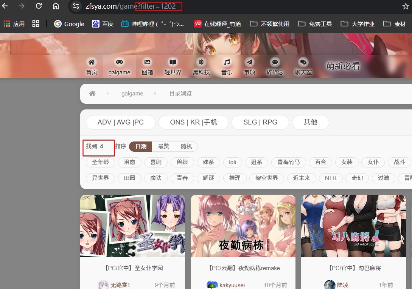Expand the 大学作业 bookmark folder
This screenshot has width=412, height=289.
358,24
